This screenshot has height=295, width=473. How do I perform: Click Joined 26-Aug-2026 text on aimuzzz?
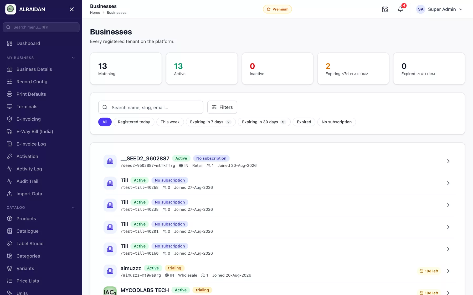pyautogui.click(x=232, y=275)
